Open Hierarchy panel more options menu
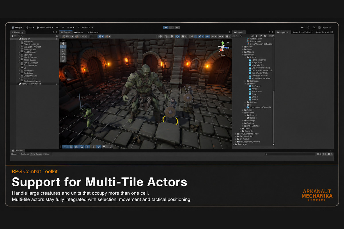This screenshot has height=229, width=344. (x=56, y=32)
